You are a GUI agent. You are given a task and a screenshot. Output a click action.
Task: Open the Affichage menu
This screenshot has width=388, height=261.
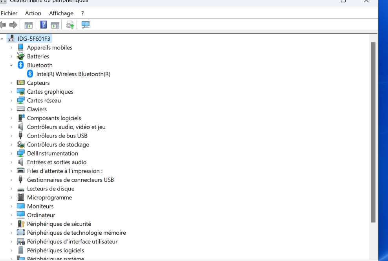61,13
